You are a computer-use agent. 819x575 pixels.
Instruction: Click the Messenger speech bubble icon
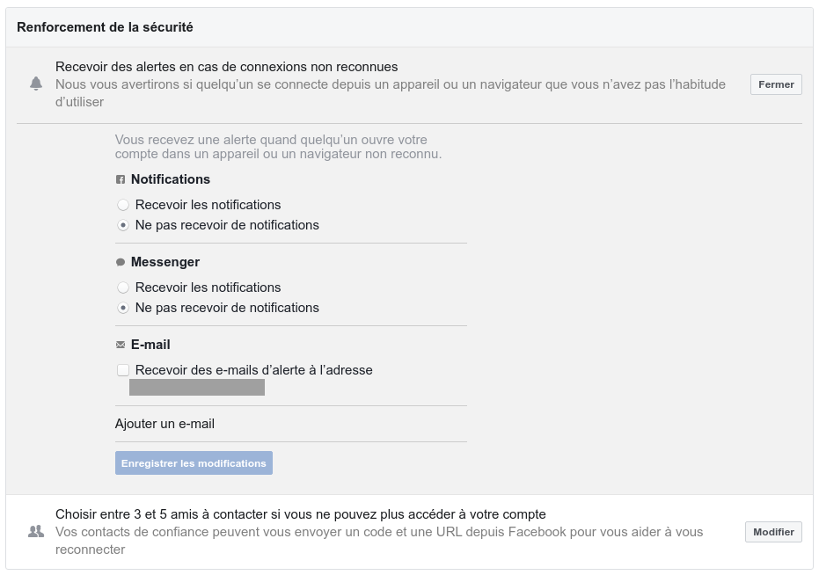[121, 262]
